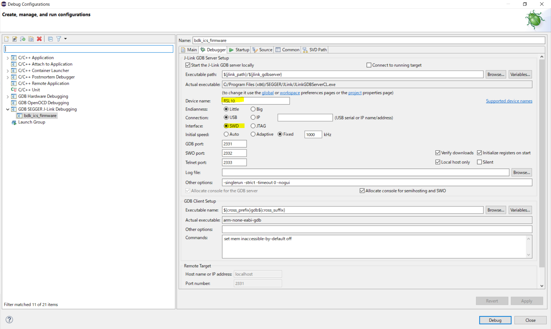Click the C/C++ Application type icon
551x329 pixels.
click(x=13, y=58)
